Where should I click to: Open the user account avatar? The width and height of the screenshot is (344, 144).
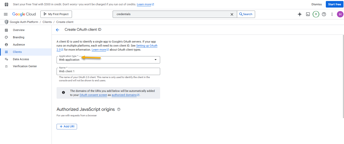(340, 14)
